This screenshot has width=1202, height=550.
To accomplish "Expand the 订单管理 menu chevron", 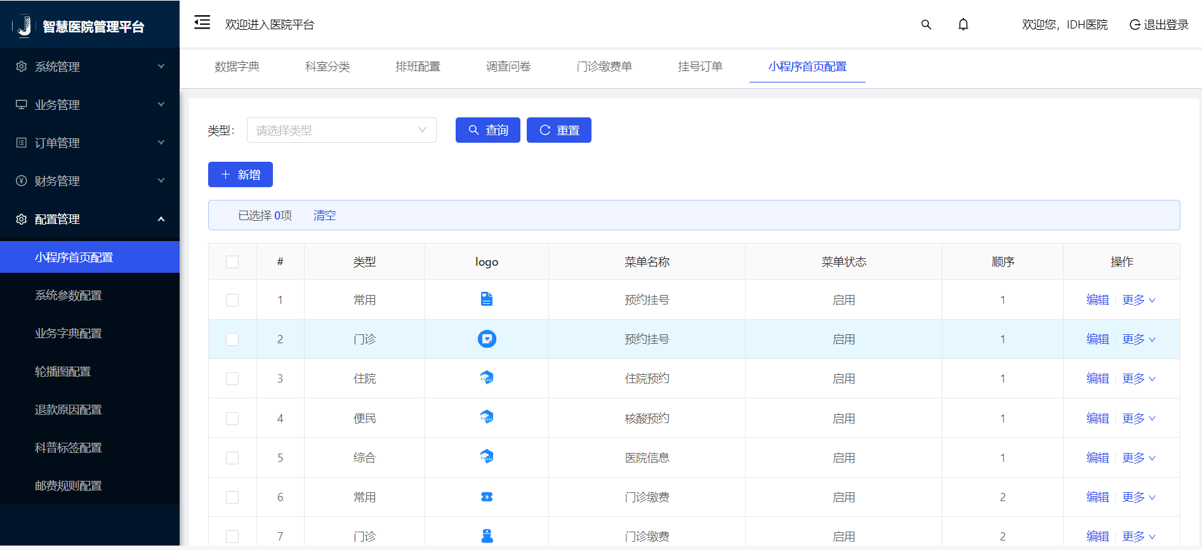I will pyautogui.click(x=161, y=142).
